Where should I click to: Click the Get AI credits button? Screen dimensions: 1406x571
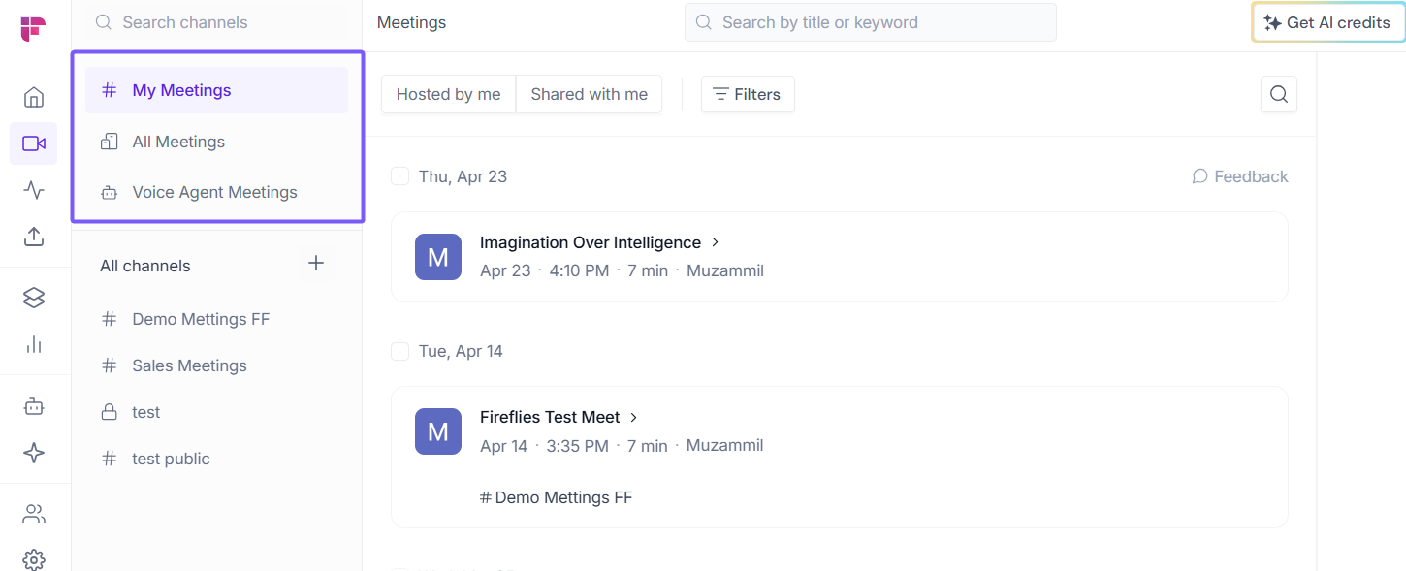click(1327, 22)
